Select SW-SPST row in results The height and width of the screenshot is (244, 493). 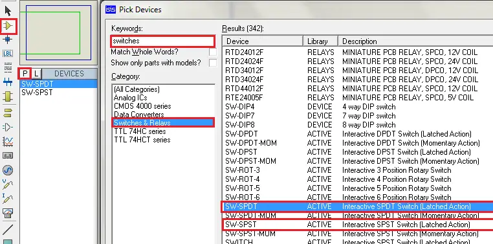coord(358,225)
